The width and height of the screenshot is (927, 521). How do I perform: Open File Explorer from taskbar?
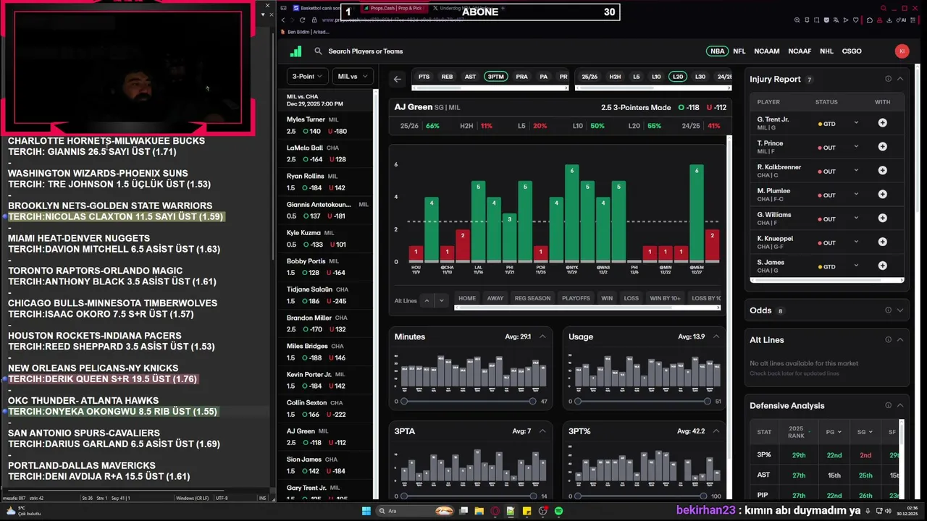479,511
